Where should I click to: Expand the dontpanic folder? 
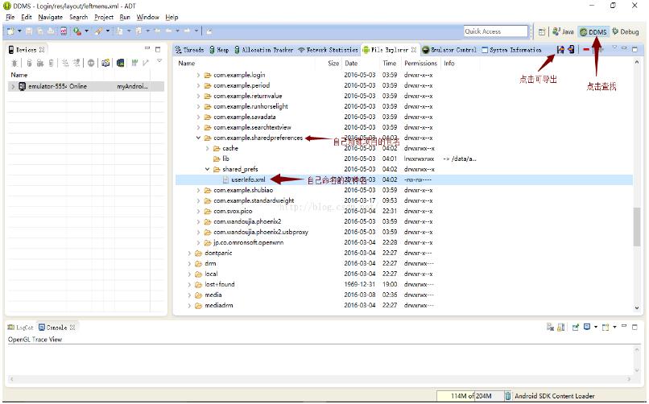click(189, 253)
